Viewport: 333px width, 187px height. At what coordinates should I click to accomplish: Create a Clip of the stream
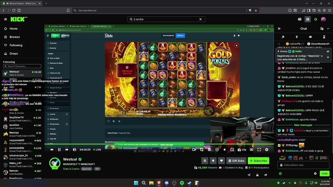tap(242, 150)
